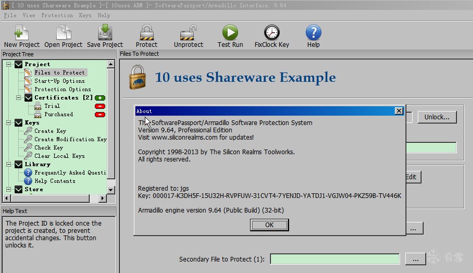This screenshot has height=273, width=473.
Task: Click the Protection Options tree icon
Action: point(28,89)
